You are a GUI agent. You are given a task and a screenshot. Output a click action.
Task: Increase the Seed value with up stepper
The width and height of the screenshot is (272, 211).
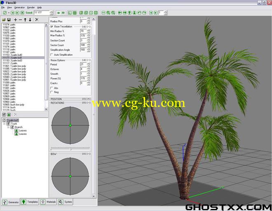click(x=52, y=12)
